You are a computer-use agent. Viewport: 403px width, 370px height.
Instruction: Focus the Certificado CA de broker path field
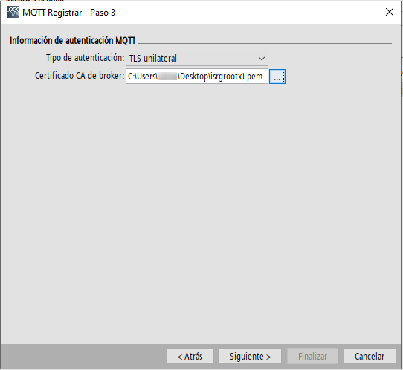click(196, 77)
